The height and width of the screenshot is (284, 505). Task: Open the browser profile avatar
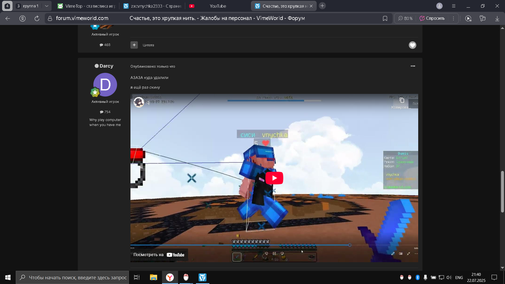click(440, 6)
